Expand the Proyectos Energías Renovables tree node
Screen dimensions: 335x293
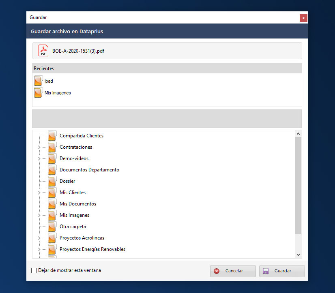pos(39,249)
